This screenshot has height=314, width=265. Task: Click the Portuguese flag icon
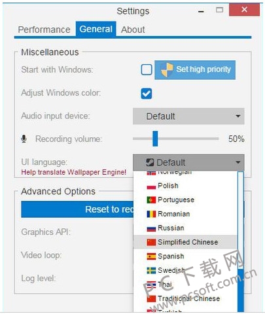click(151, 200)
